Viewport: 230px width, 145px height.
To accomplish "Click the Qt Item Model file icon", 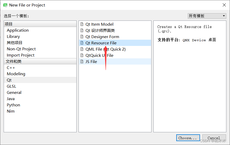I will (82, 24).
